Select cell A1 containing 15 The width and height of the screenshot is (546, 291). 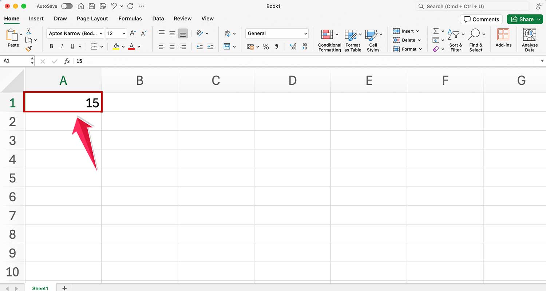coord(63,103)
